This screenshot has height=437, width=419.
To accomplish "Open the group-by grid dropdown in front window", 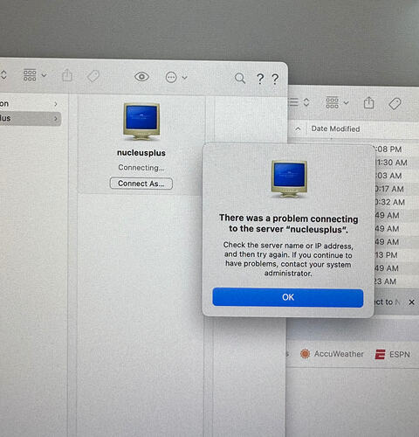I will click(x=35, y=75).
